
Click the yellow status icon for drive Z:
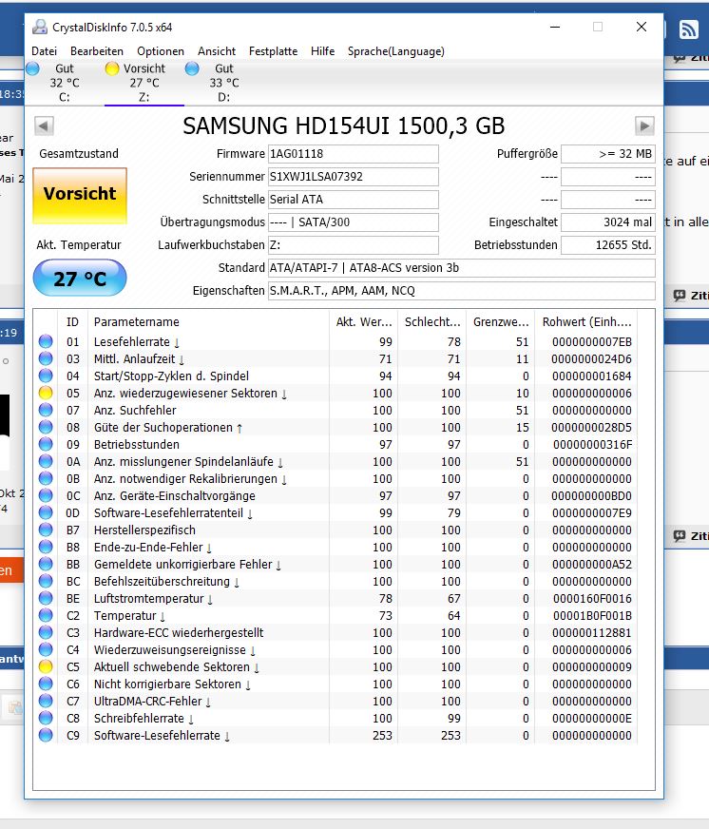click(x=112, y=68)
